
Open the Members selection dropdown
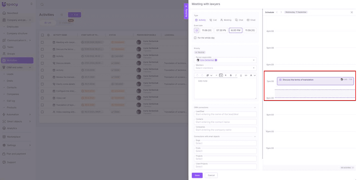click(x=254, y=68)
